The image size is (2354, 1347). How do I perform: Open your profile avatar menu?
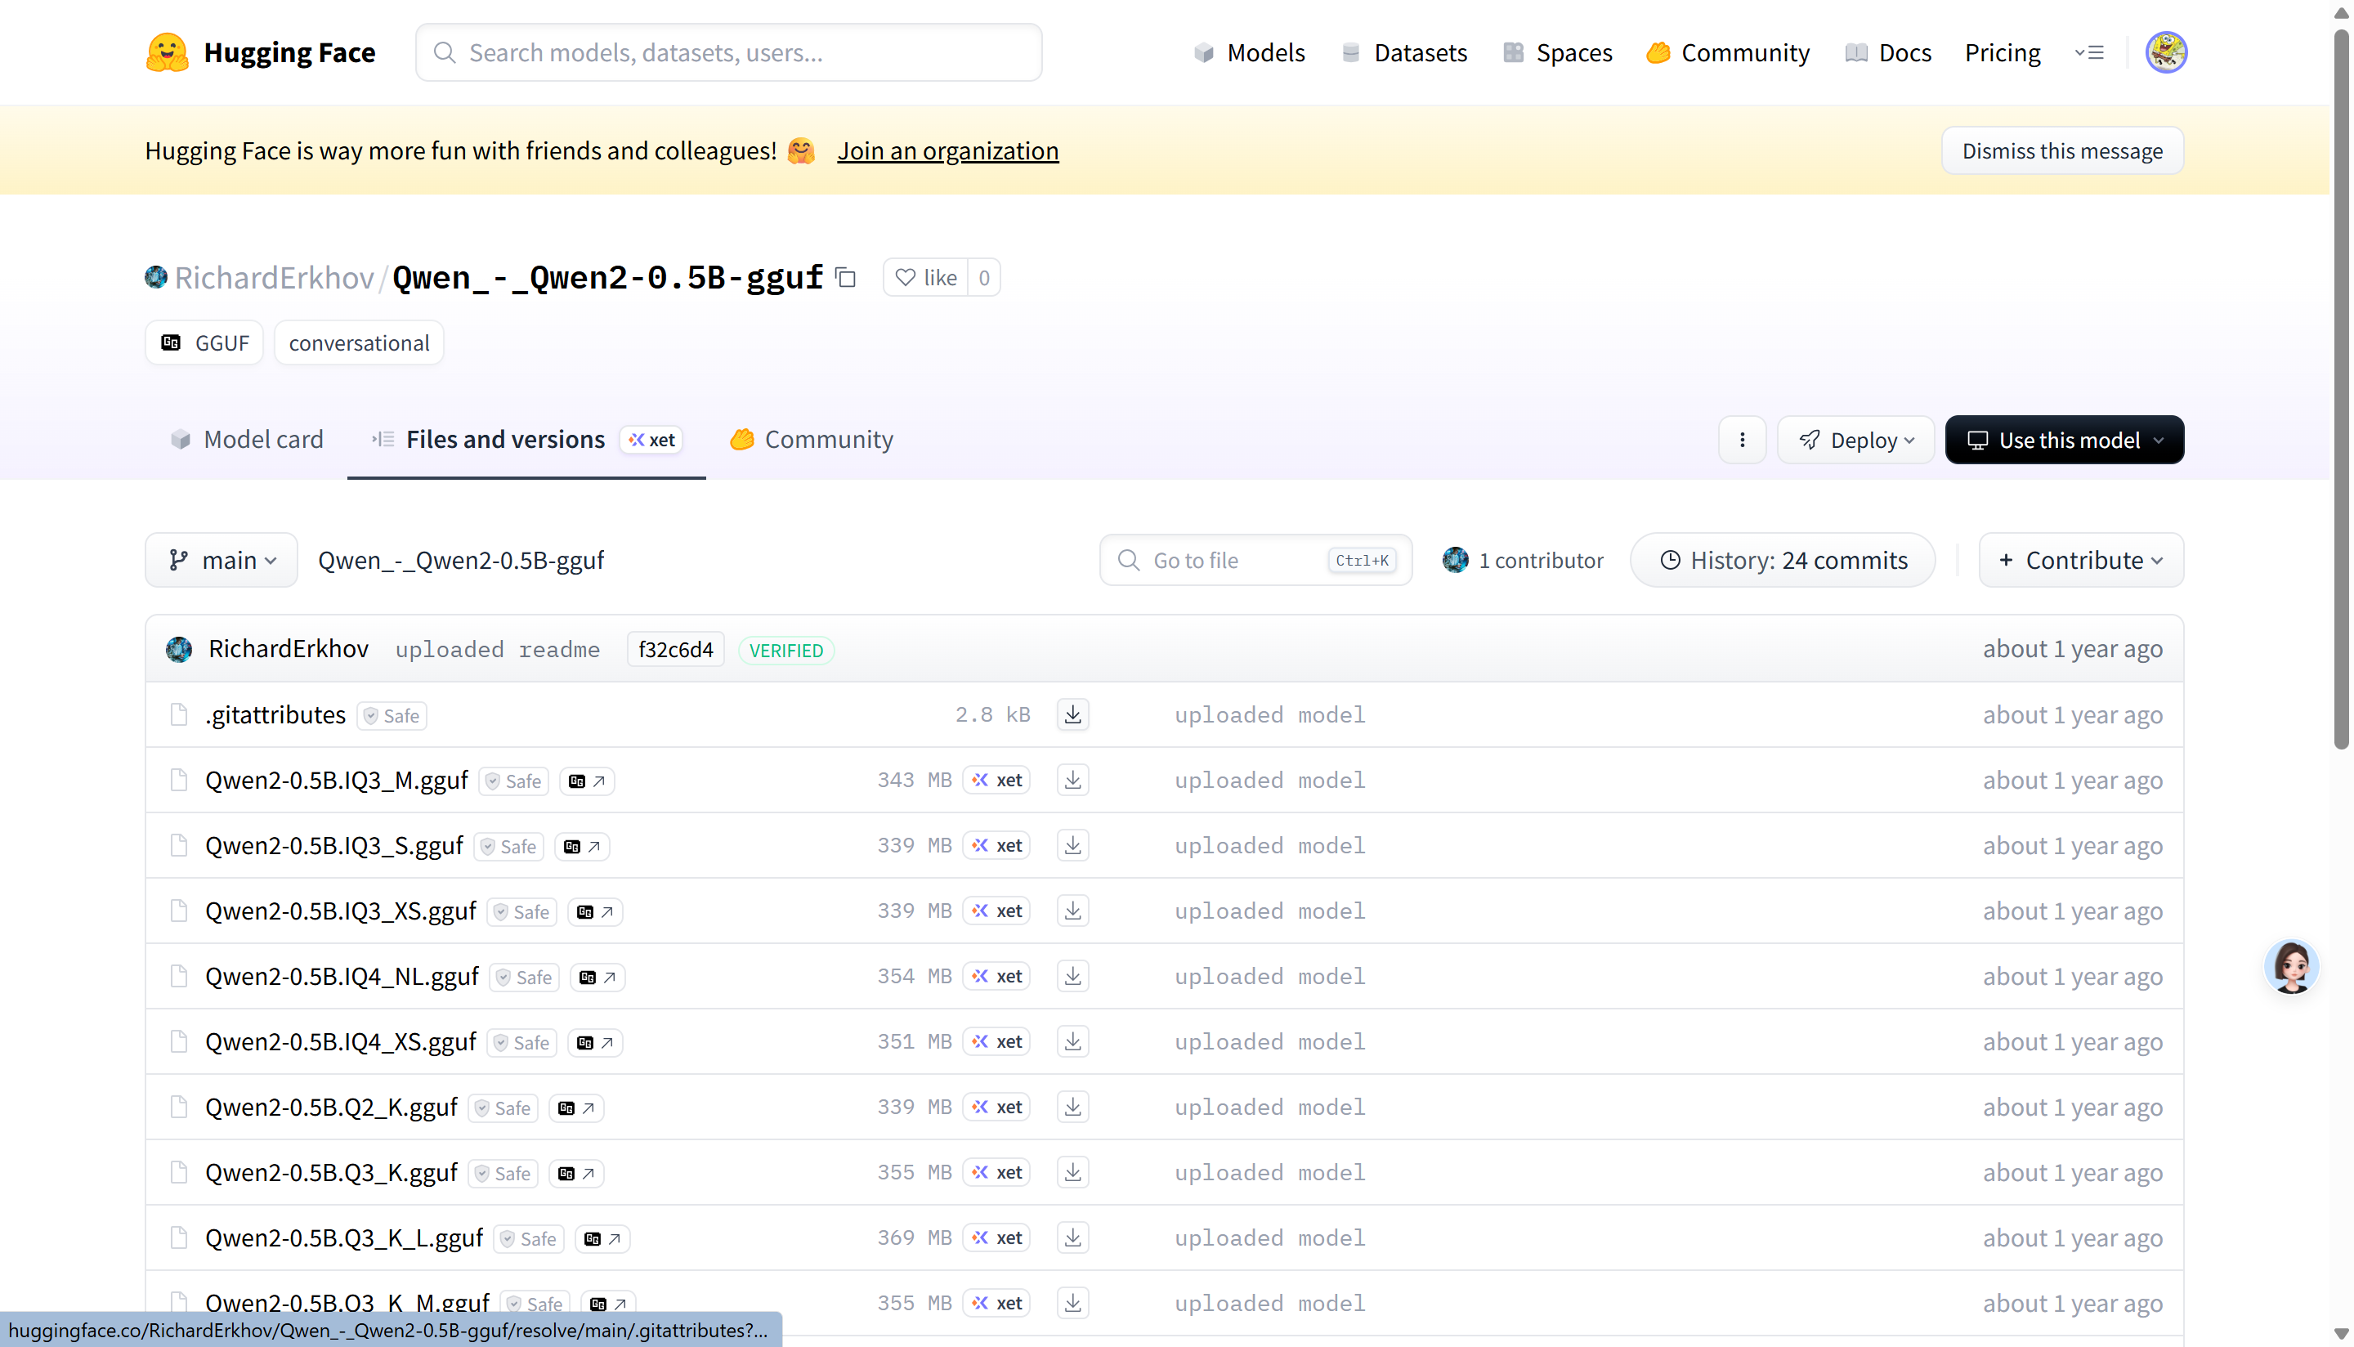pos(2166,51)
